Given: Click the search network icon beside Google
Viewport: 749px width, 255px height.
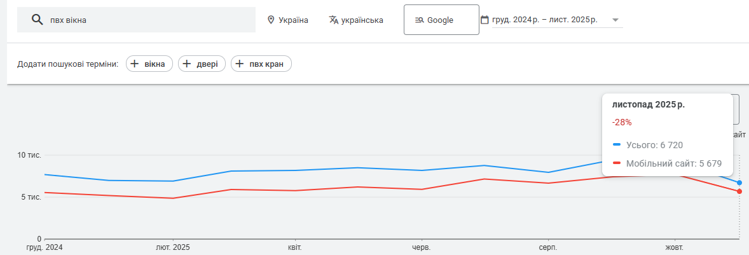Looking at the screenshot, I should [x=419, y=20].
